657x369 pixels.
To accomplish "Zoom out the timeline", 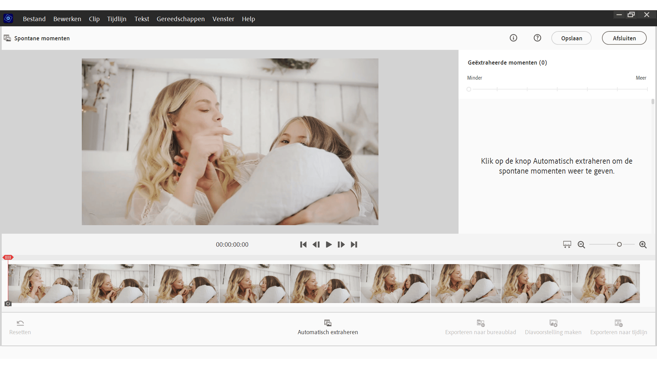I will (x=581, y=245).
